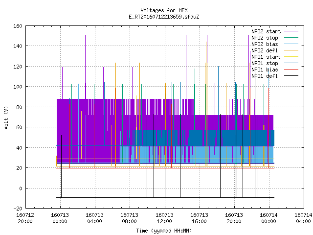313x235 pixels.
Task: Click the 20 y-axis tick value
Action: [x=19, y=168]
